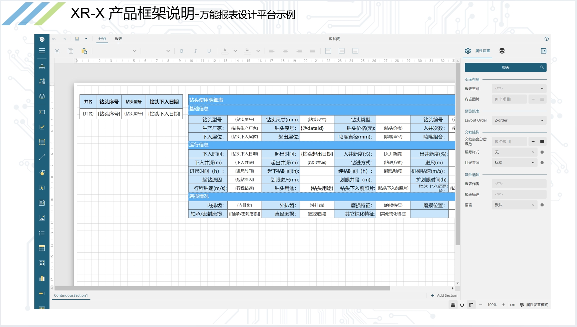577x327 pixels.
Task: Select ContinuousSection1 tab
Action: tap(71, 295)
